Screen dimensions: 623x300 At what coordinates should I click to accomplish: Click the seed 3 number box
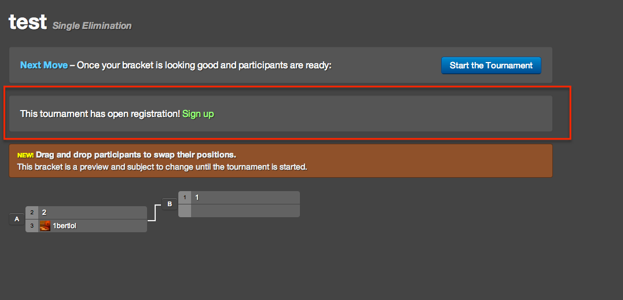point(32,226)
